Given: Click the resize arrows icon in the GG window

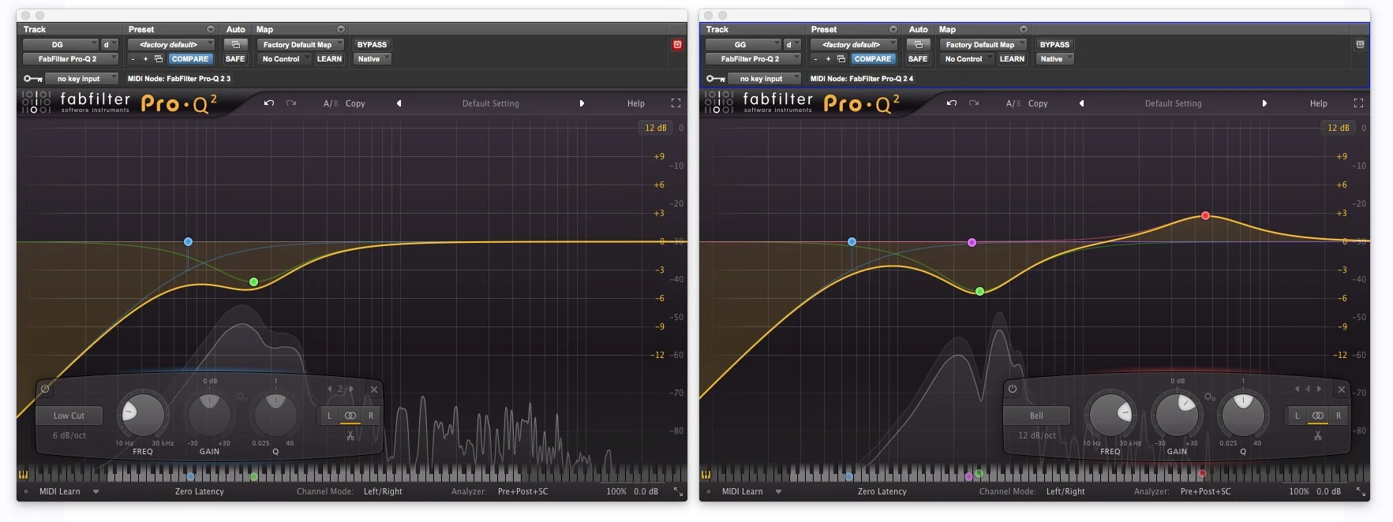Looking at the screenshot, I should point(1361,491).
